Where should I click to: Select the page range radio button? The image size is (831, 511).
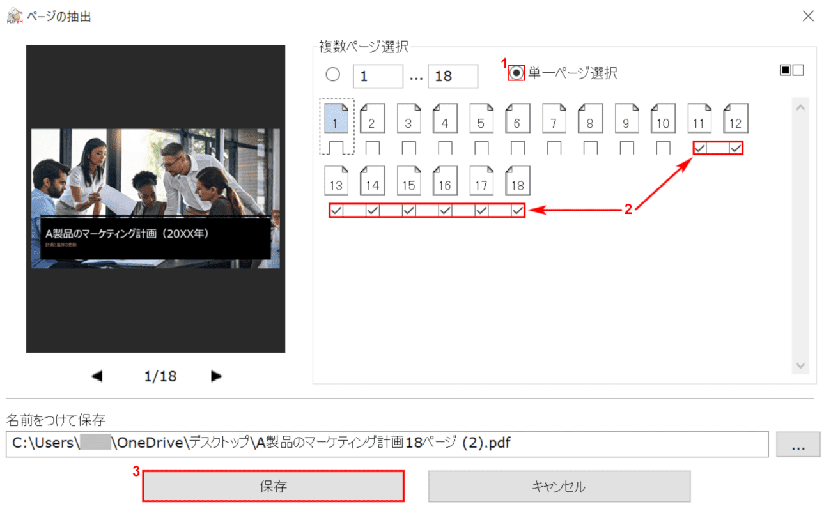333,75
